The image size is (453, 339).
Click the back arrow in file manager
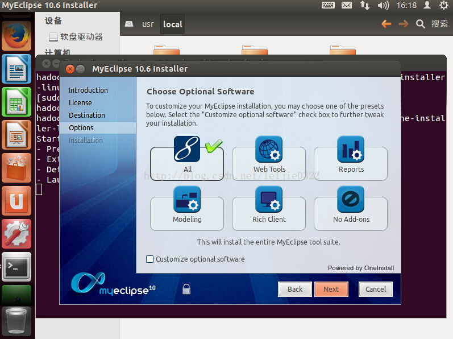[x=386, y=24]
